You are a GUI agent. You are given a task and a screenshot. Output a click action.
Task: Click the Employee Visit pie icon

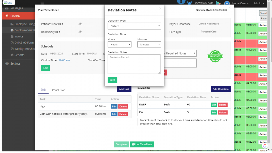pos(12,30)
